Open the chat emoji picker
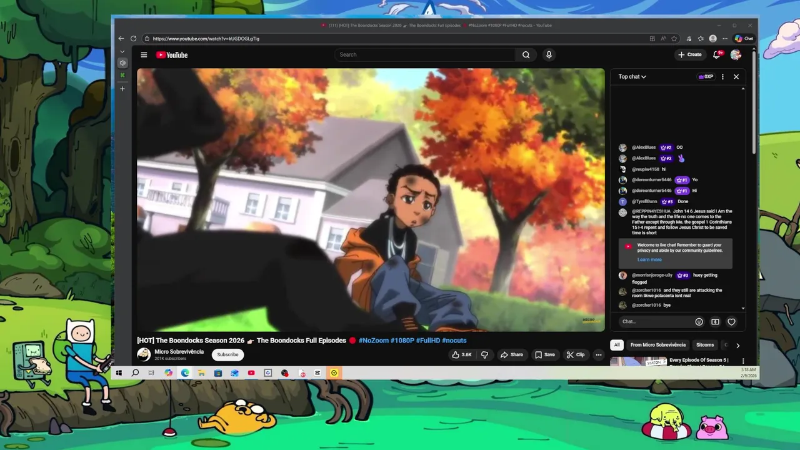Image resolution: width=800 pixels, height=450 pixels. pyautogui.click(x=699, y=322)
